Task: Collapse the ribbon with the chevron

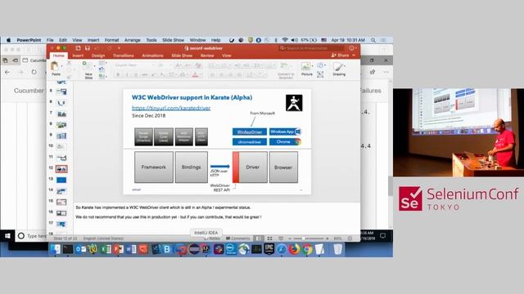Action: (354, 56)
